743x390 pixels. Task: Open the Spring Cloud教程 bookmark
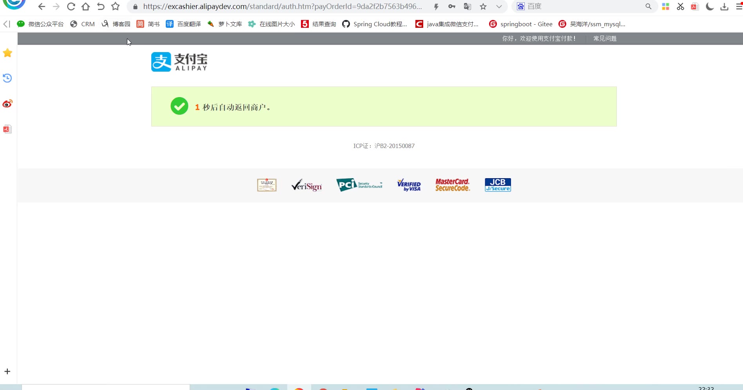pos(375,24)
